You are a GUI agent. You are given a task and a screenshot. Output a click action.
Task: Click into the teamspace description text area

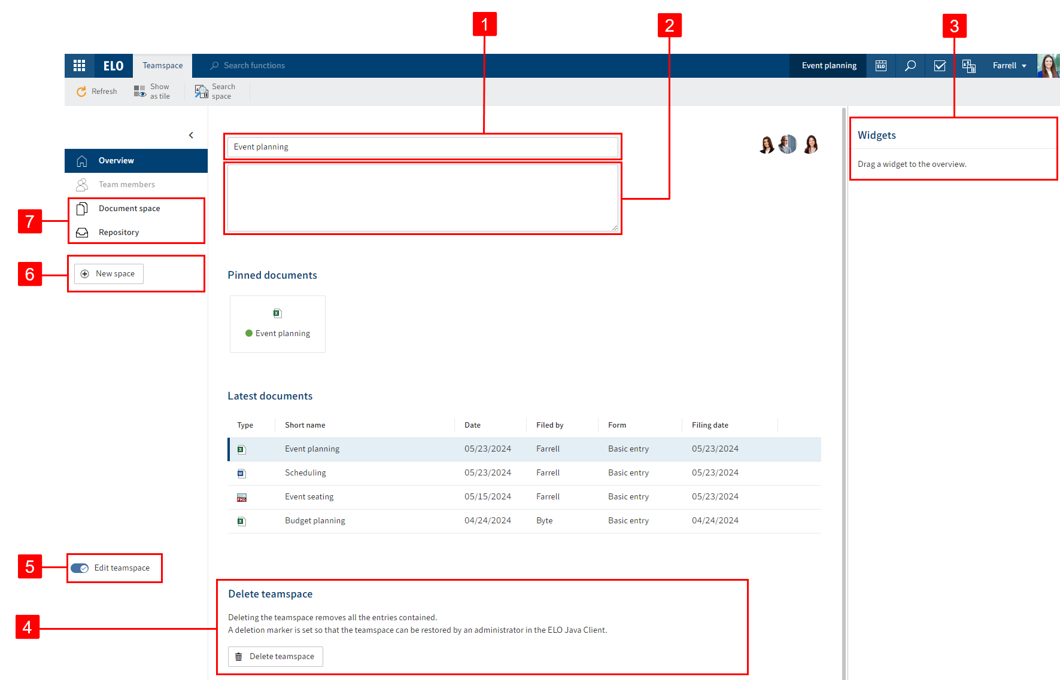pos(423,198)
